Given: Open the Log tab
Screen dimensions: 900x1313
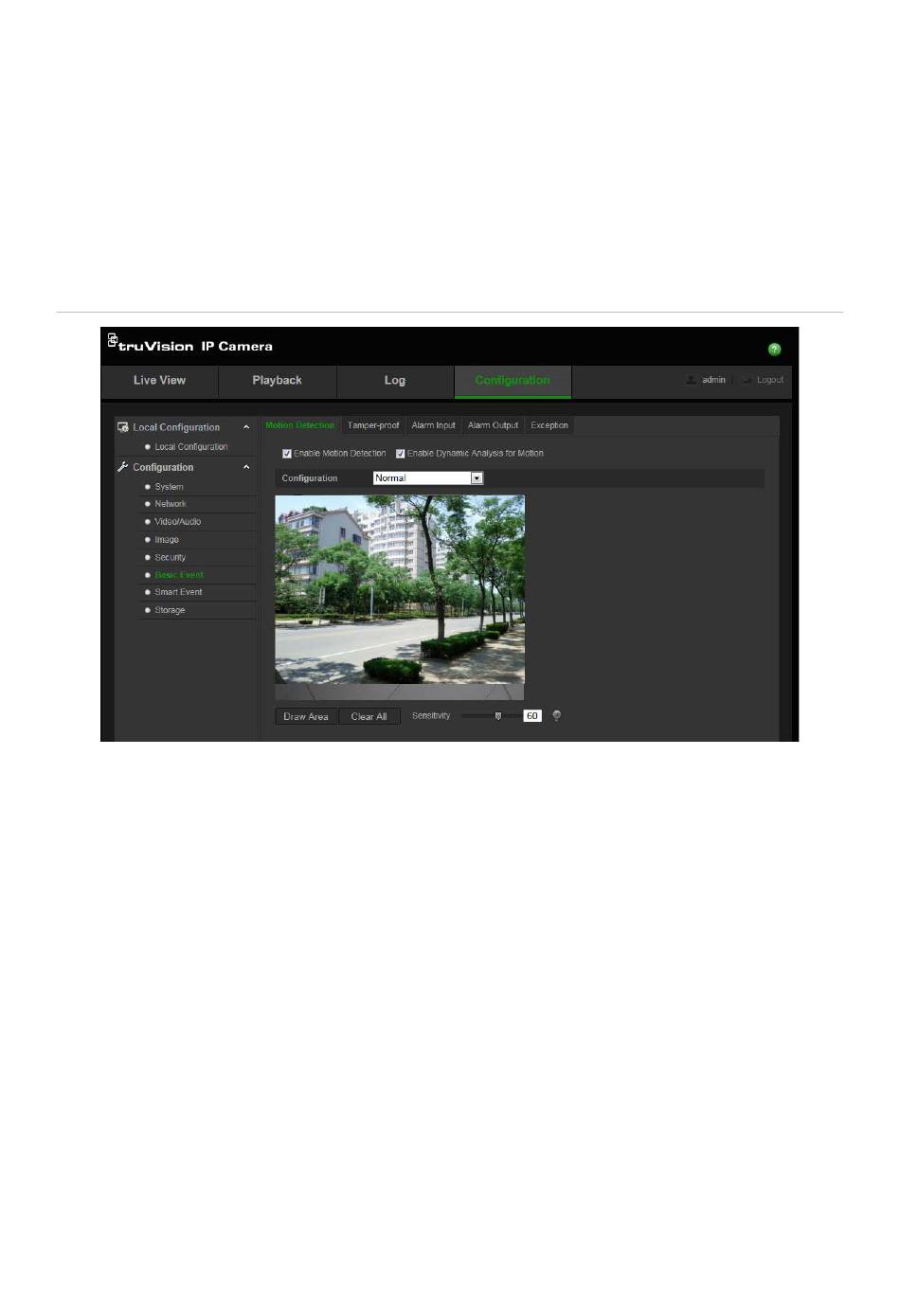Looking at the screenshot, I should (x=395, y=381).
